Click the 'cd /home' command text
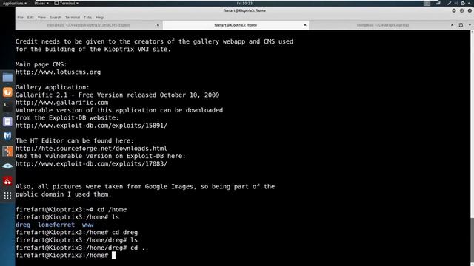Screen dimensions: 474x266 (x=112, y=209)
